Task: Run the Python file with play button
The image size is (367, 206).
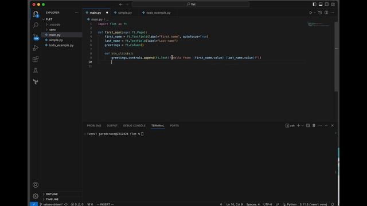Action: tap(311, 13)
